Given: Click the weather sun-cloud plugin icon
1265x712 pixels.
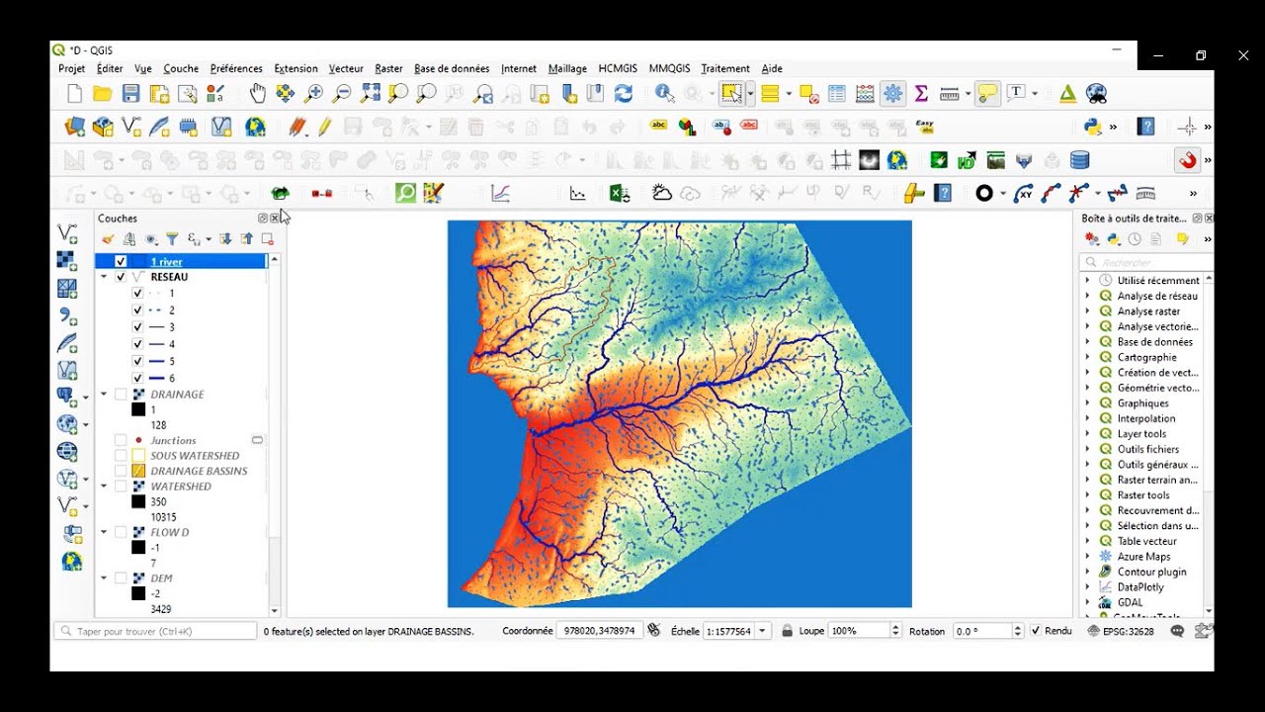Looking at the screenshot, I should [x=662, y=194].
